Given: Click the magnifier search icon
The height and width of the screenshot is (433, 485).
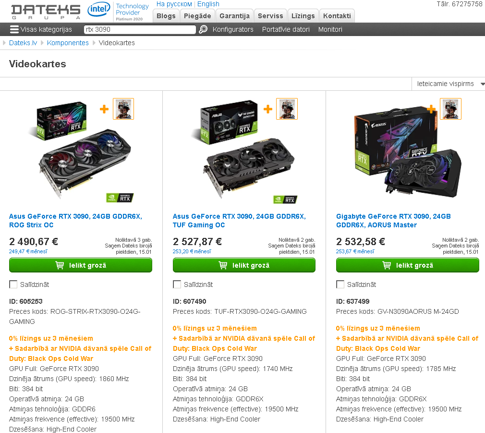Looking at the screenshot, I should [x=203, y=29].
